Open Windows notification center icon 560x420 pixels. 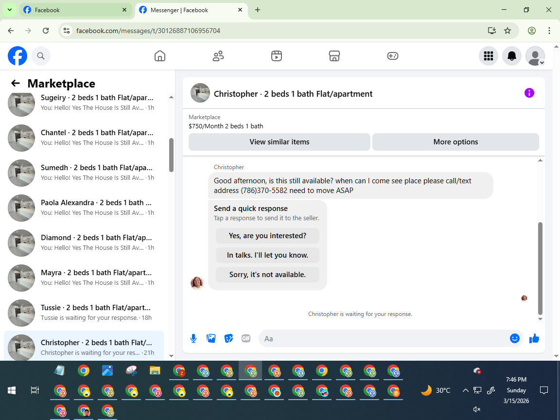click(x=543, y=390)
